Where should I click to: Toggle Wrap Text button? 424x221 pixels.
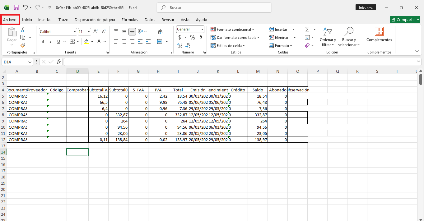click(x=160, y=32)
